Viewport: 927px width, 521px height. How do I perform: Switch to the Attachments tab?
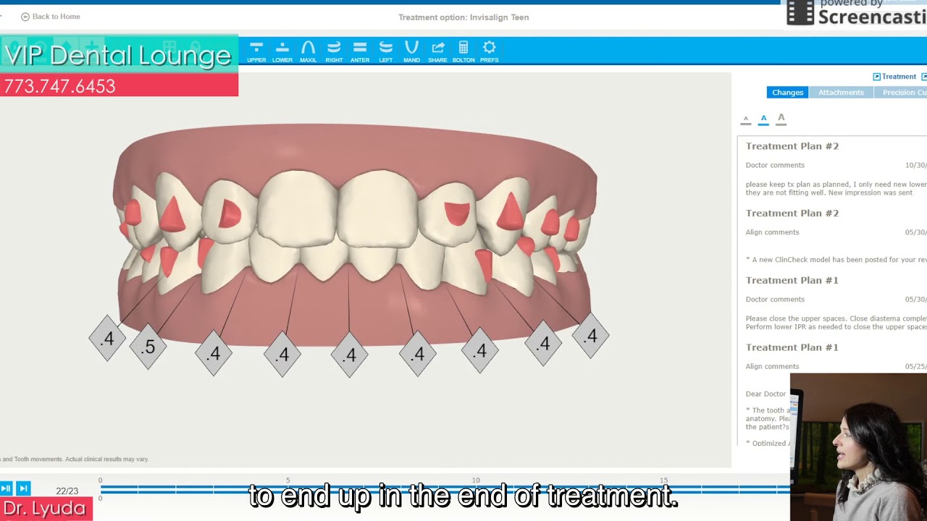tap(841, 93)
